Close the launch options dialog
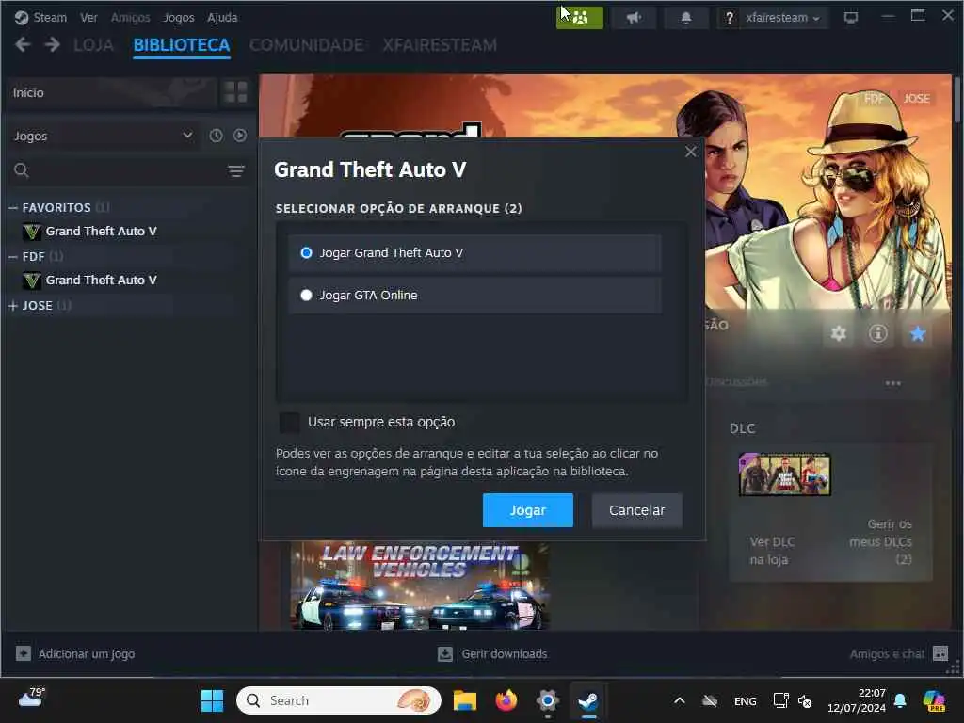Viewport: 964px width, 723px height. tap(691, 152)
